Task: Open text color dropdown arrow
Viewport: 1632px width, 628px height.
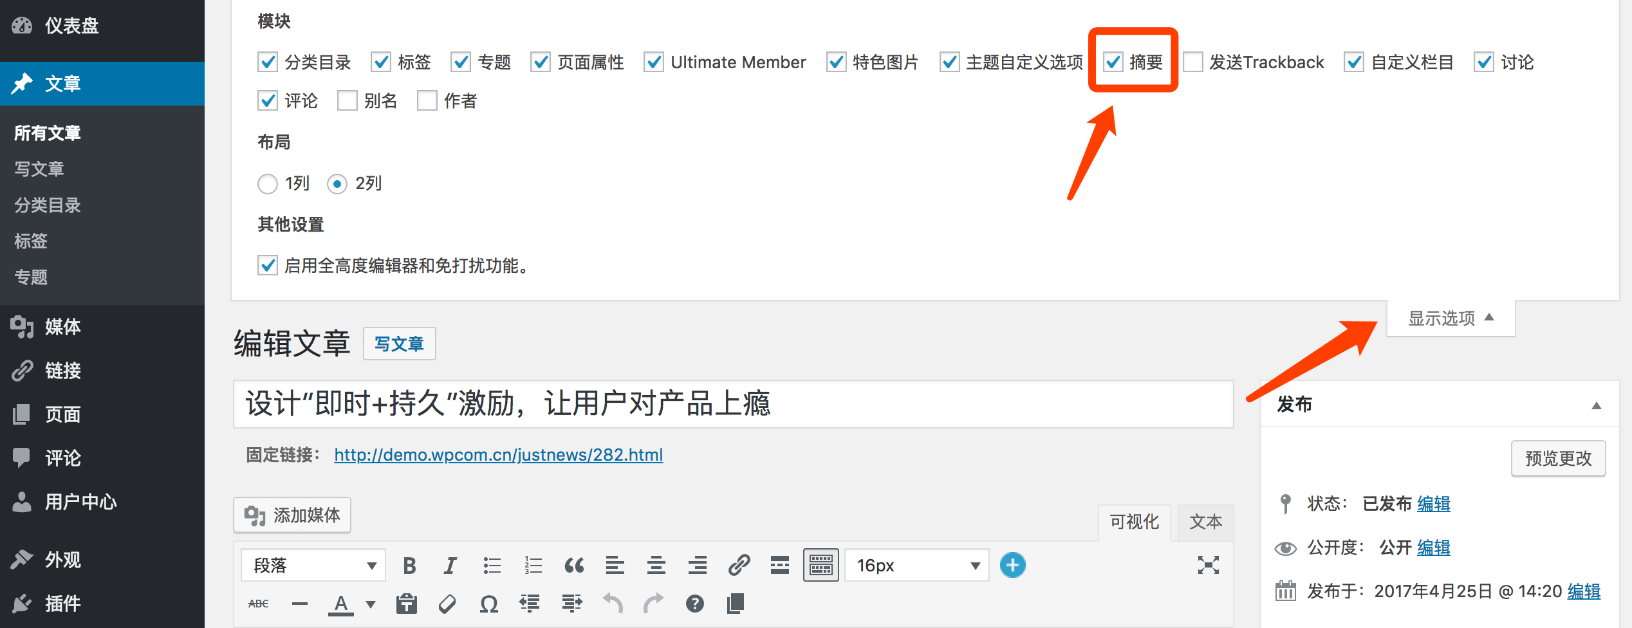Action: (371, 604)
